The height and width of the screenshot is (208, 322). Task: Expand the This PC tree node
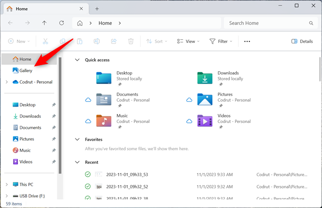(x=6, y=185)
